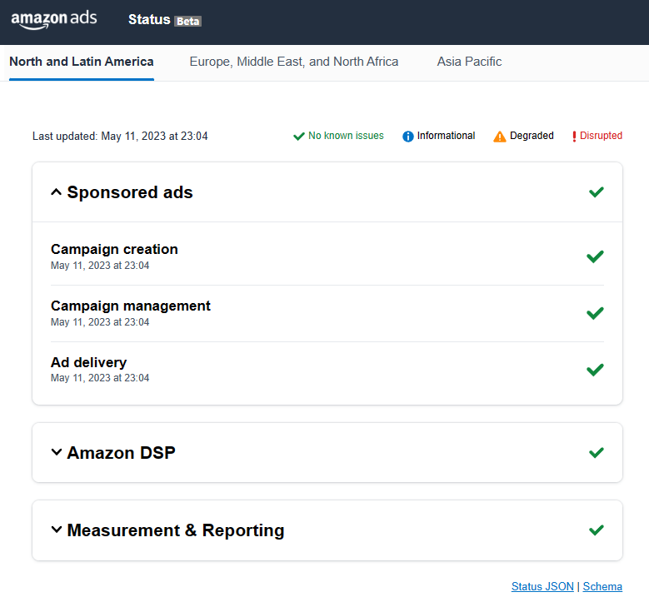The height and width of the screenshot is (602, 649).
Task: Click the Beta badge next to Status
Action: [x=188, y=21]
